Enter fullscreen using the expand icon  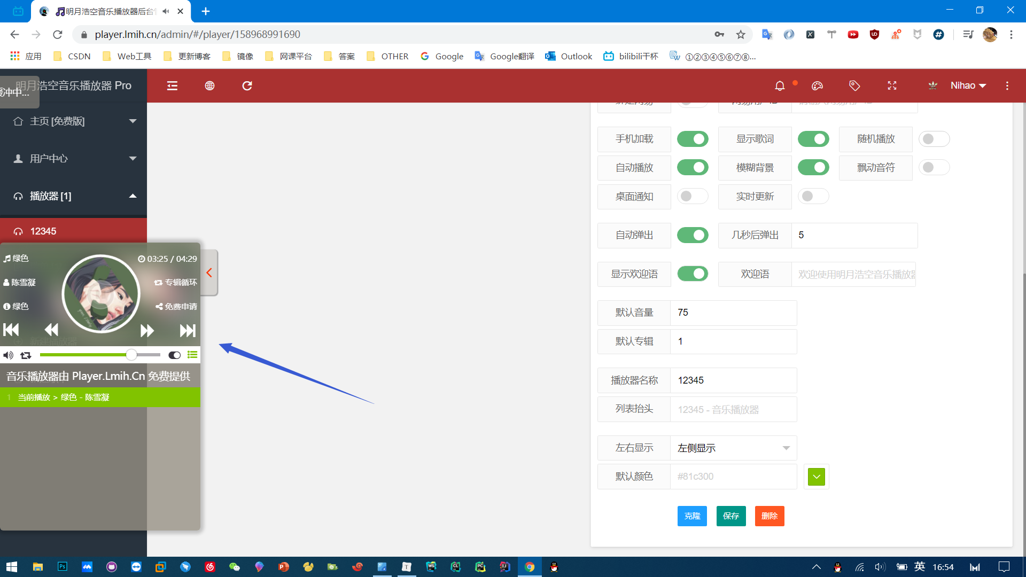point(892,85)
